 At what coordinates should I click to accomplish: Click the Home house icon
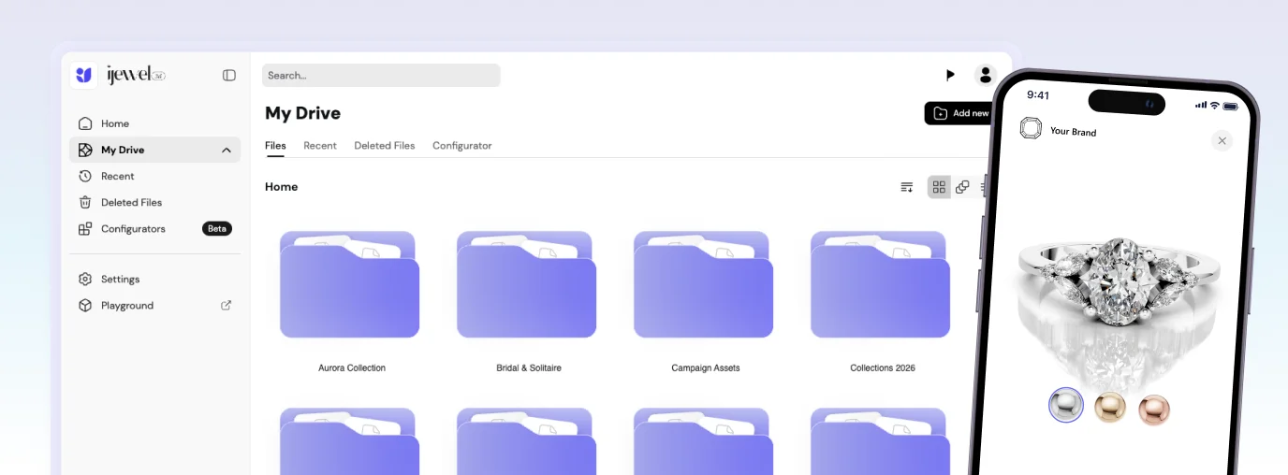click(x=85, y=123)
